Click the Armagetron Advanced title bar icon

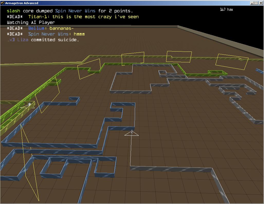3,3
